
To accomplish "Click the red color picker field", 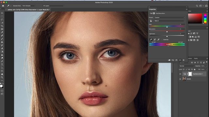I will click(x=195, y=19).
